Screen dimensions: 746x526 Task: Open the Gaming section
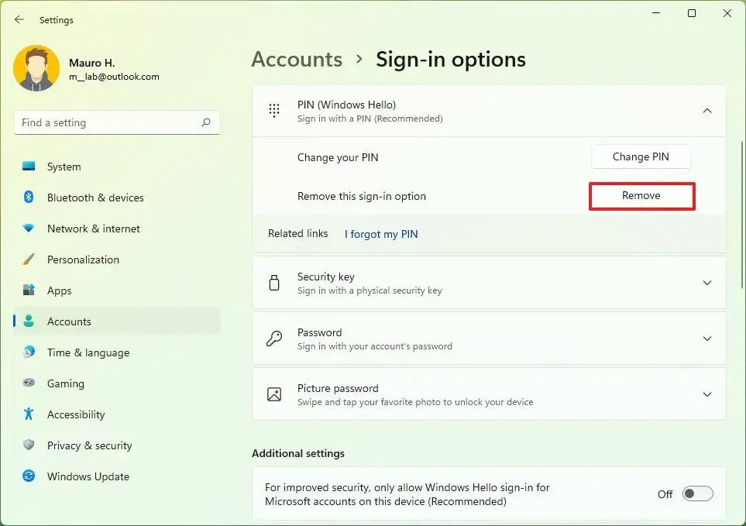[x=65, y=383]
